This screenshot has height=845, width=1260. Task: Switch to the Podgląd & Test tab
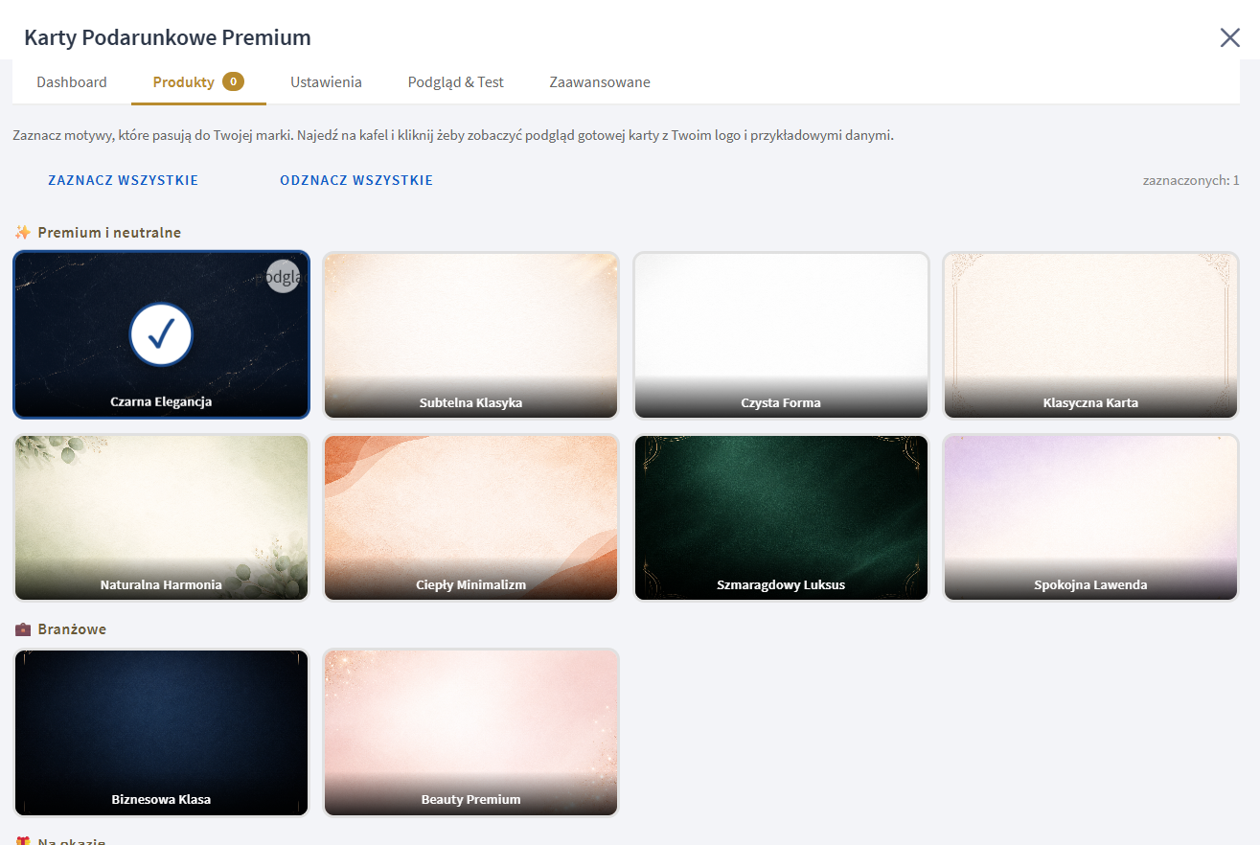coord(455,82)
